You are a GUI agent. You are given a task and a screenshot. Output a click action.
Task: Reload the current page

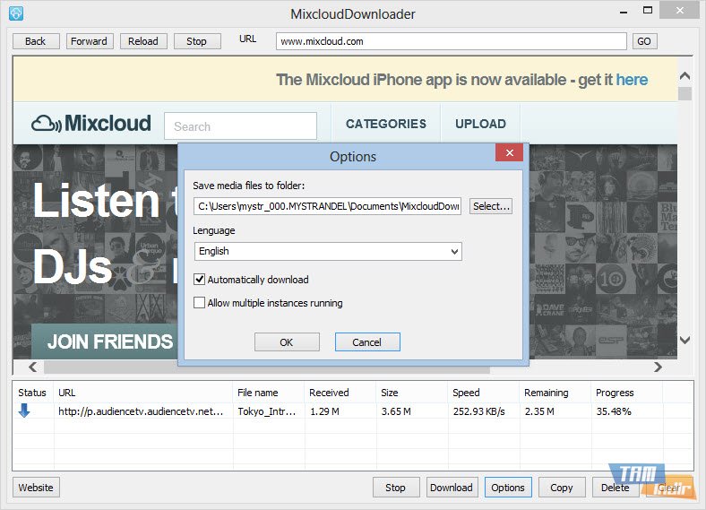pos(143,41)
